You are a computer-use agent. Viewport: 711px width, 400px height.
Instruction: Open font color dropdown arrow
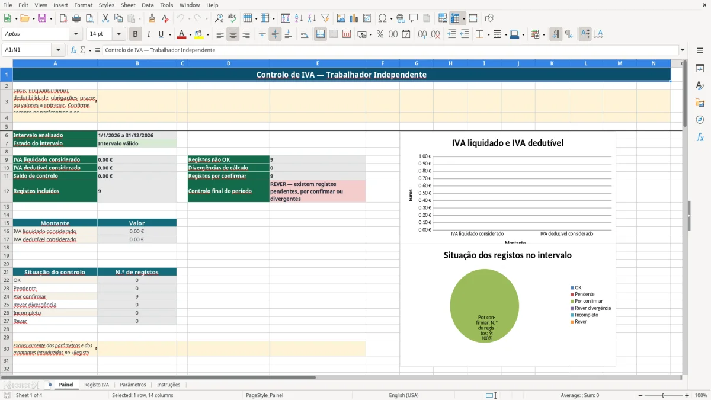point(190,34)
